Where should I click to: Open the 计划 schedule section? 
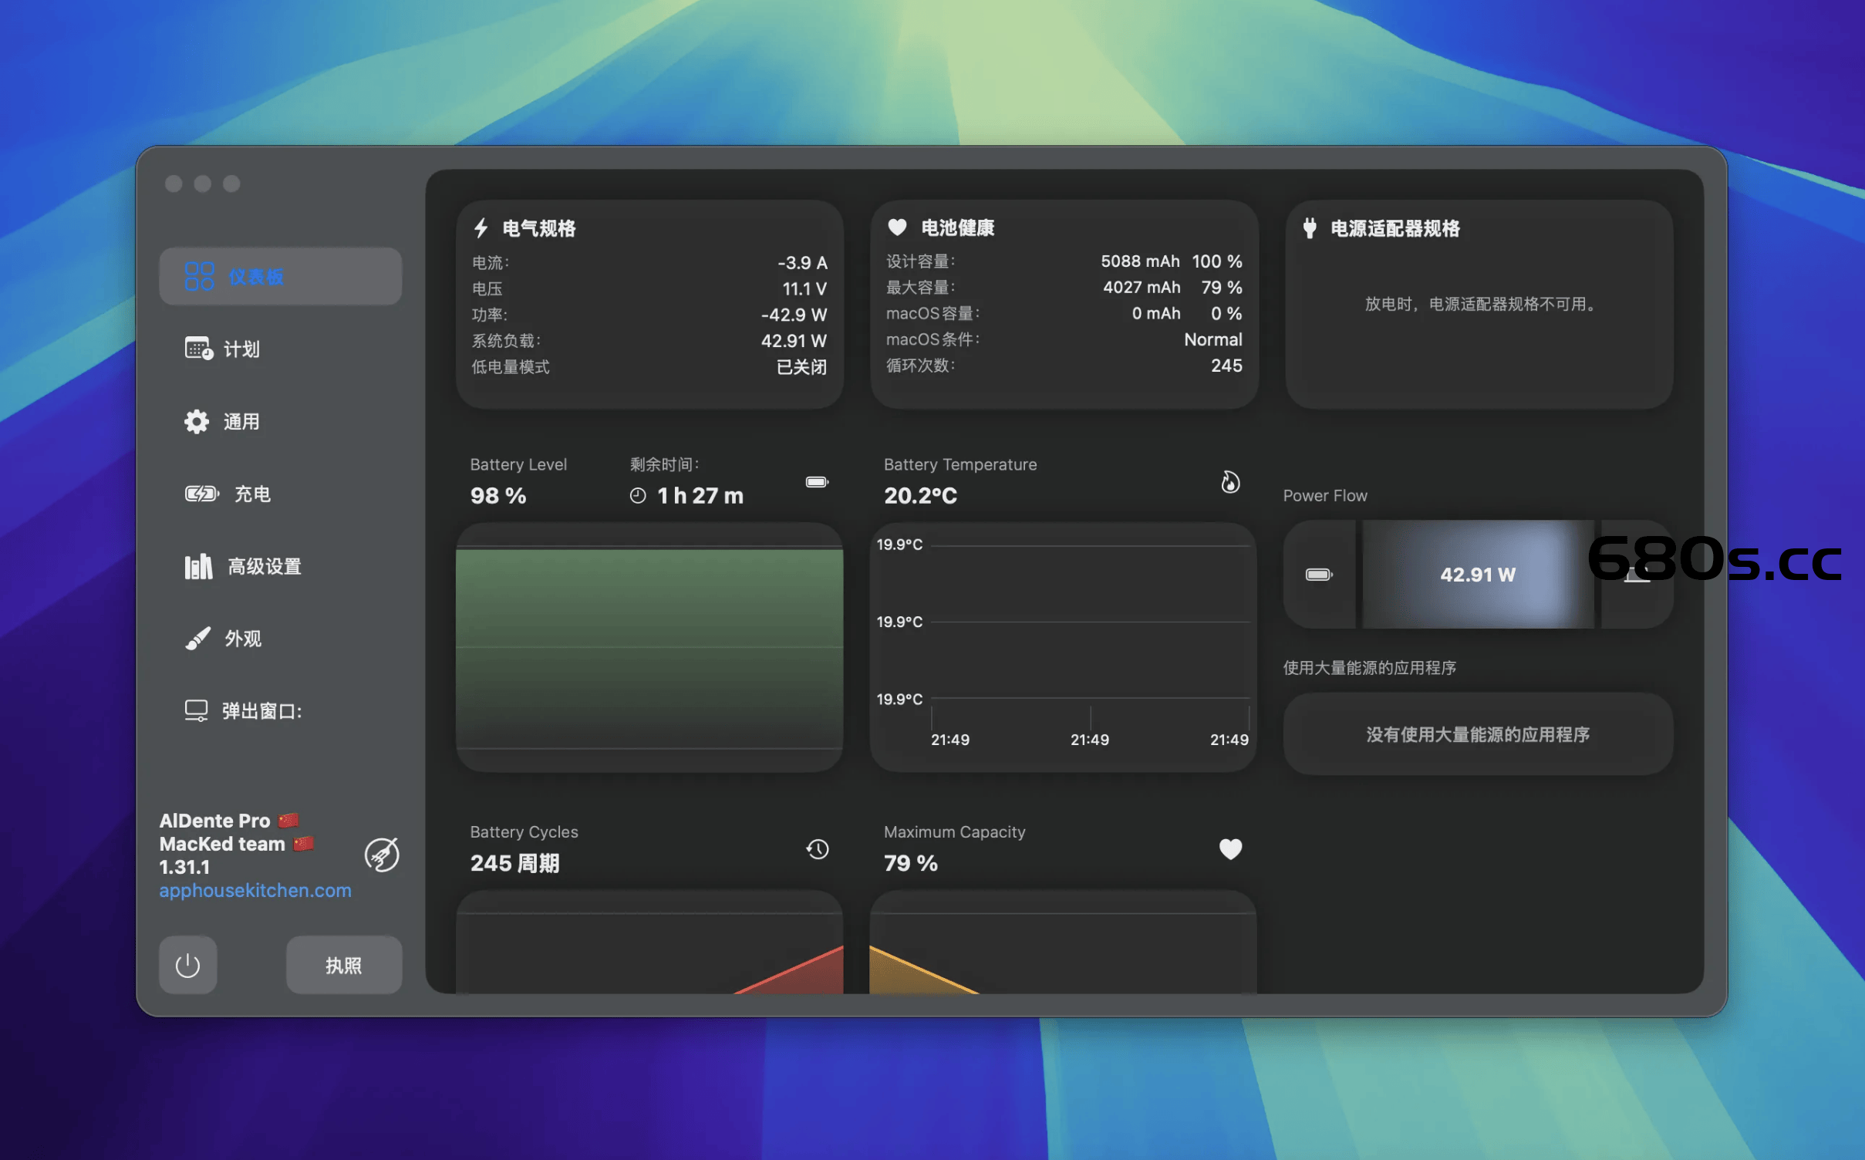click(x=197, y=348)
